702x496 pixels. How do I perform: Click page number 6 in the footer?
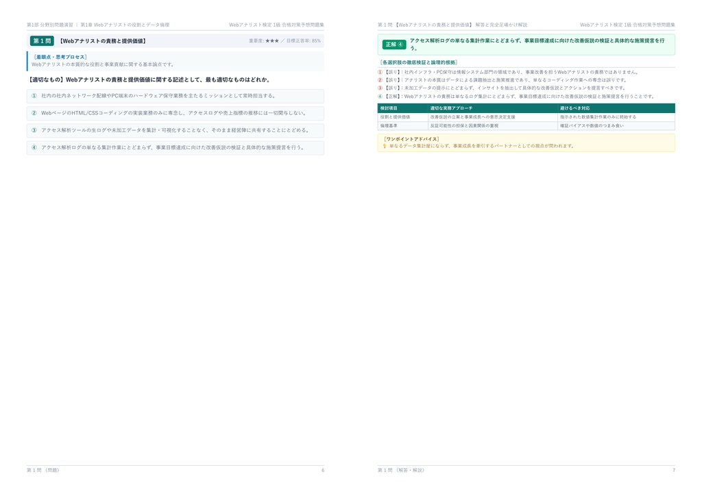[x=323, y=470]
